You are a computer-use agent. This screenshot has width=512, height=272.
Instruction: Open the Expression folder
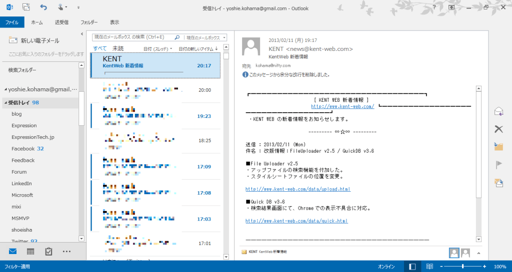[x=24, y=125]
